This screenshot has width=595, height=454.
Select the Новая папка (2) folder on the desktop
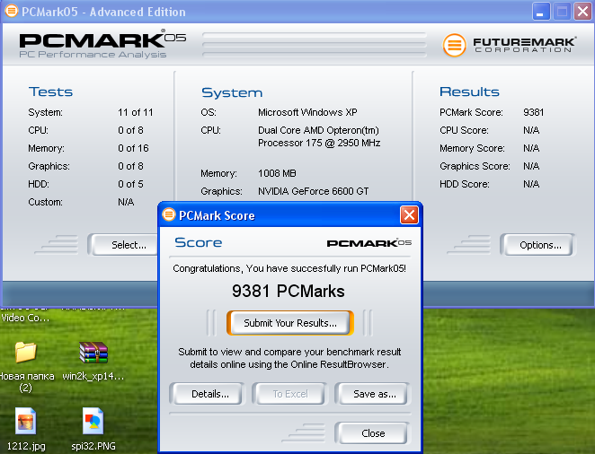click(26, 367)
